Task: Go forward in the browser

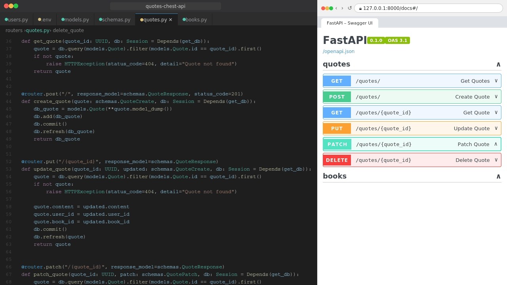Action: 342,8
